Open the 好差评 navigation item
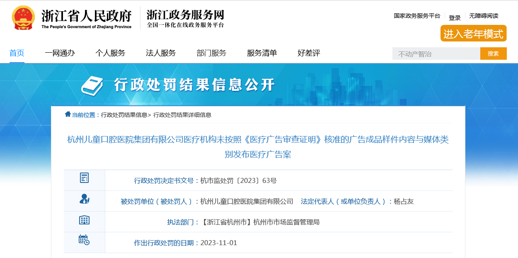Image resolution: width=518 pixels, height=258 pixels. coord(309,53)
